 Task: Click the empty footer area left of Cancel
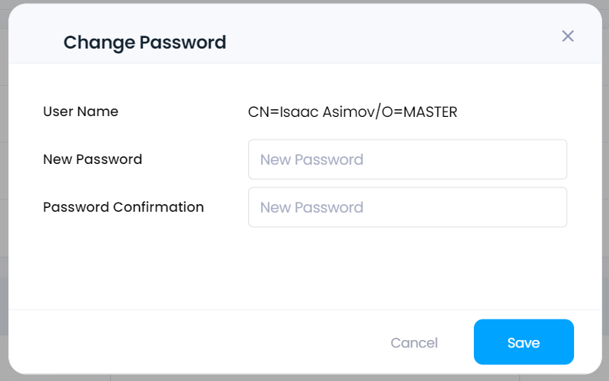(x=194, y=342)
